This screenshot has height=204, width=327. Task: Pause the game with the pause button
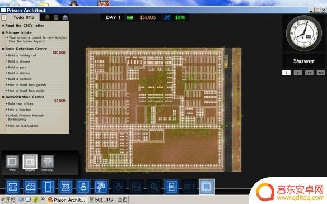click(286, 73)
